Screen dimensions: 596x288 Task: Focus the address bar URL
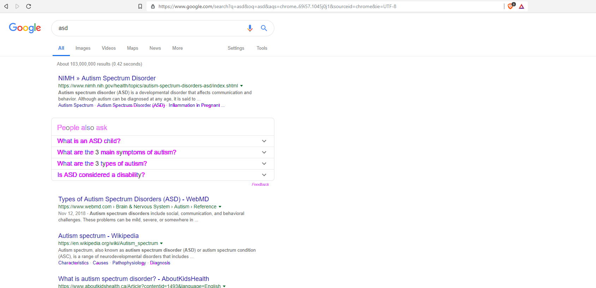pos(277,6)
